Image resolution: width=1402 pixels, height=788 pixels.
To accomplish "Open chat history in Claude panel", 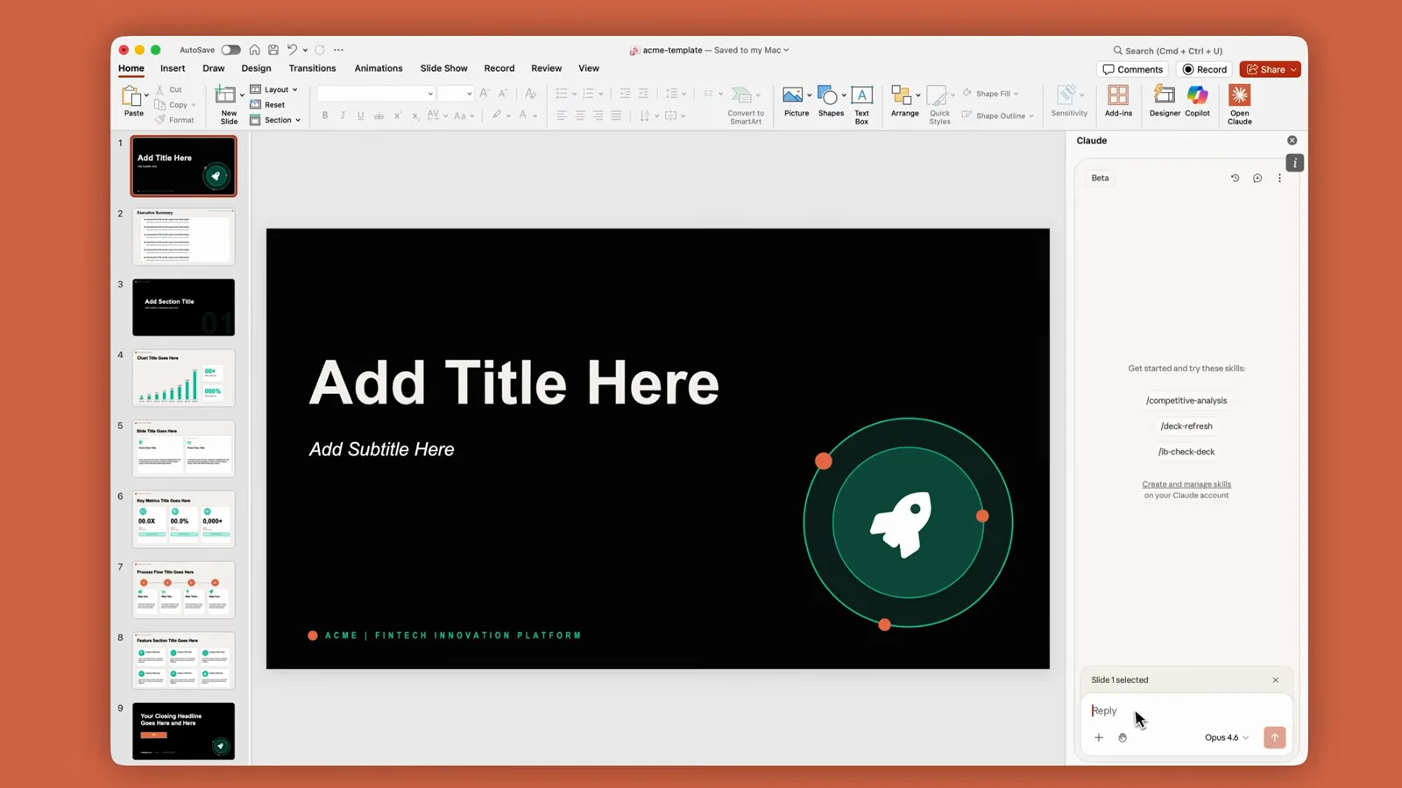I will click(x=1235, y=178).
